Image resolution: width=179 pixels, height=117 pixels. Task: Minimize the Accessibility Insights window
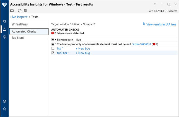(x=162, y=4)
